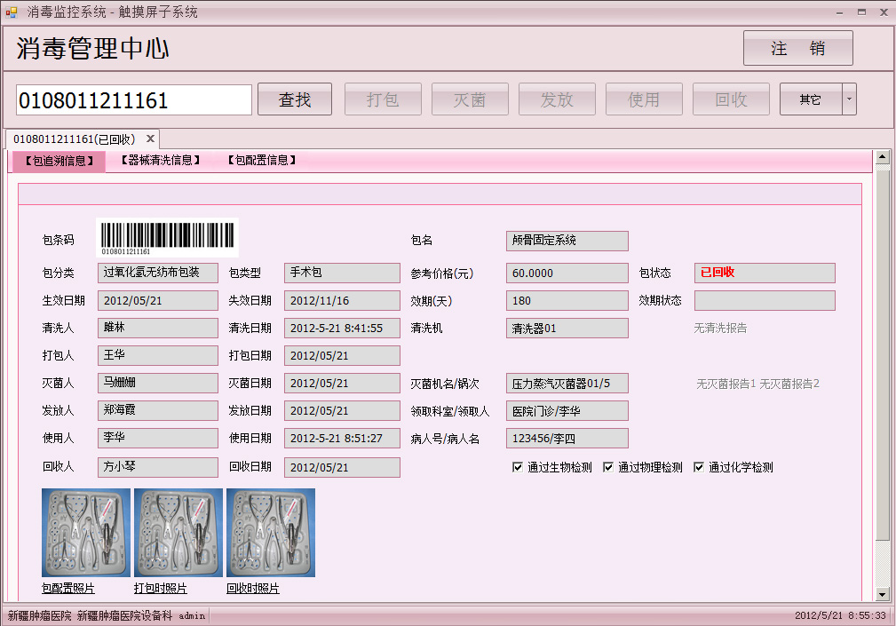
Task: Switch to 包配置信息 tab
Action: click(261, 161)
